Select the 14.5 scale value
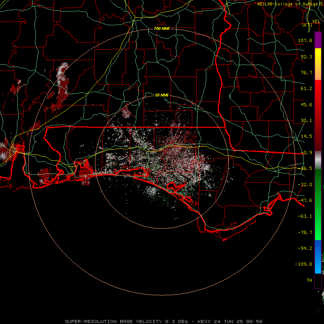Viewport: 324px width, 324px height. click(x=306, y=136)
